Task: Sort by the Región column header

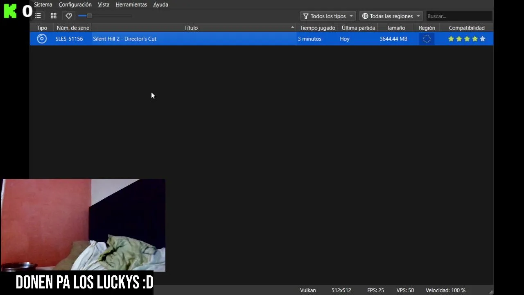Action: pyautogui.click(x=427, y=28)
